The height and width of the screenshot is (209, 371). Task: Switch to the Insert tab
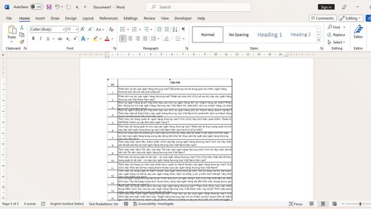point(40,18)
